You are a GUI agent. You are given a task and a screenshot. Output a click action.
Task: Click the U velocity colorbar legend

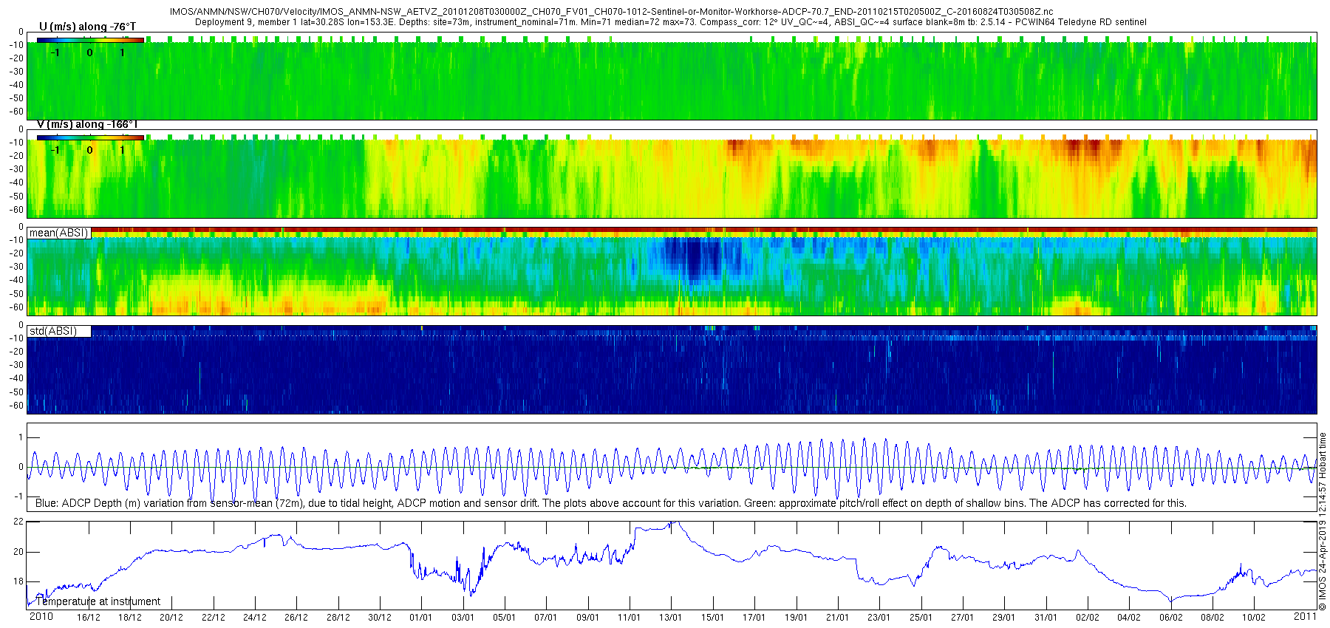pos(90,40)
